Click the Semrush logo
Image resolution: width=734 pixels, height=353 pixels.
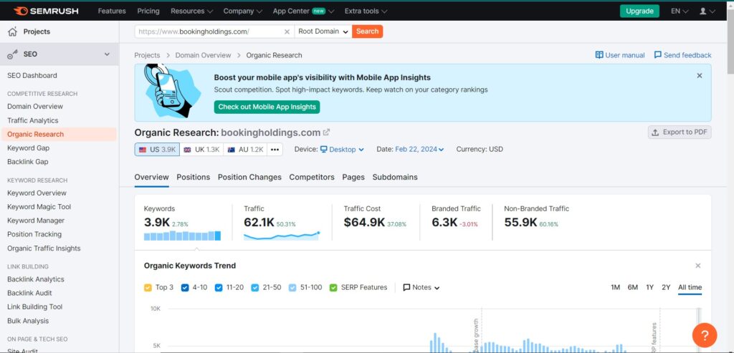coord(46,11)
